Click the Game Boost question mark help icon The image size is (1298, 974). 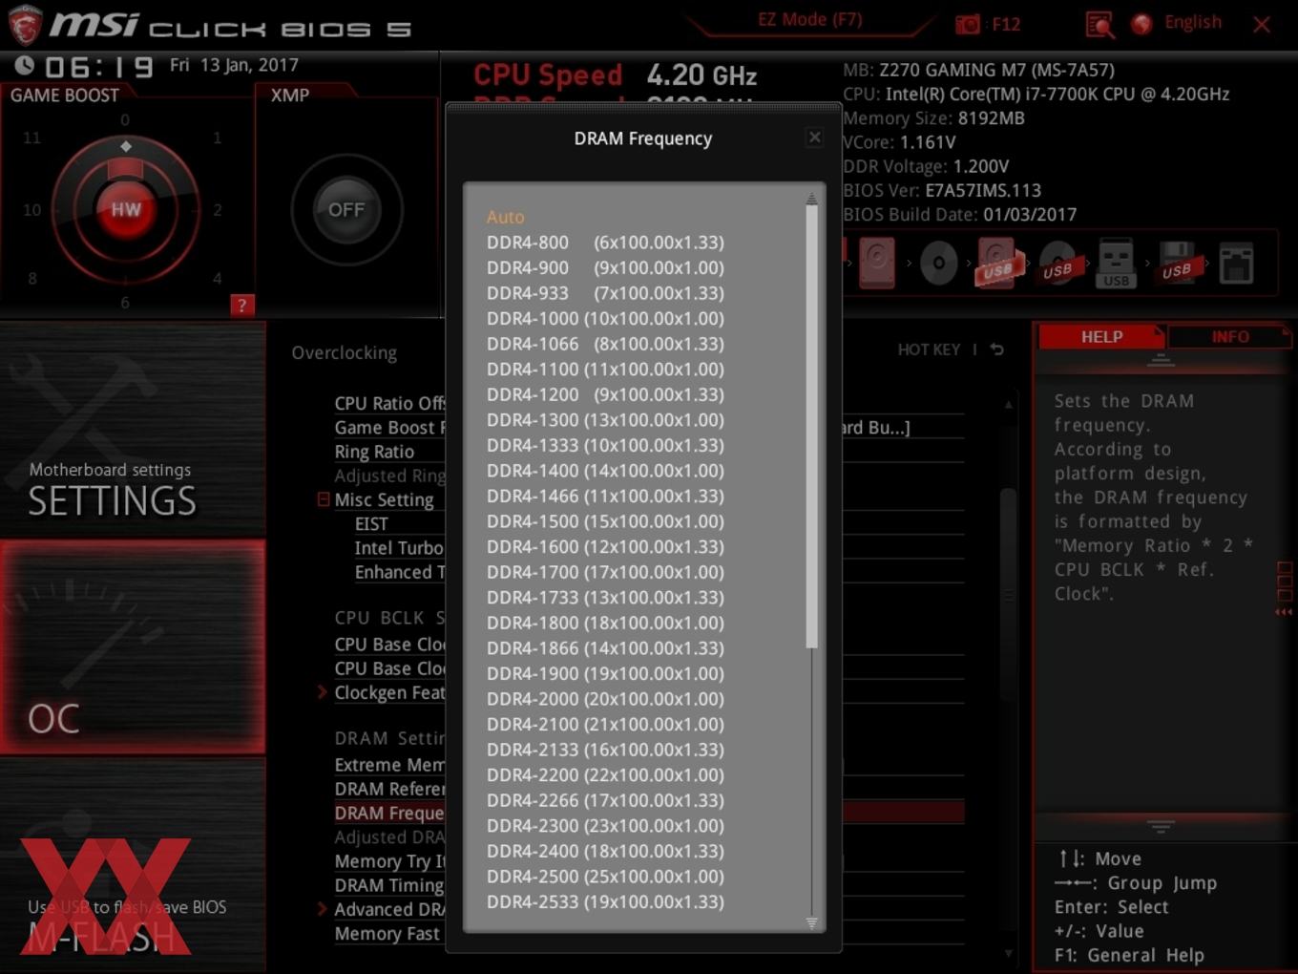[241, 306]
